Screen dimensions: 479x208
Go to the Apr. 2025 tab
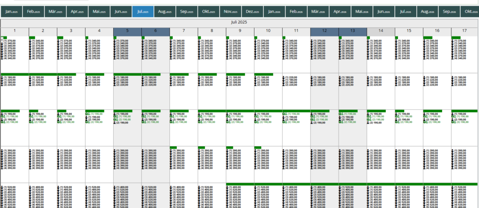point(77,12)
